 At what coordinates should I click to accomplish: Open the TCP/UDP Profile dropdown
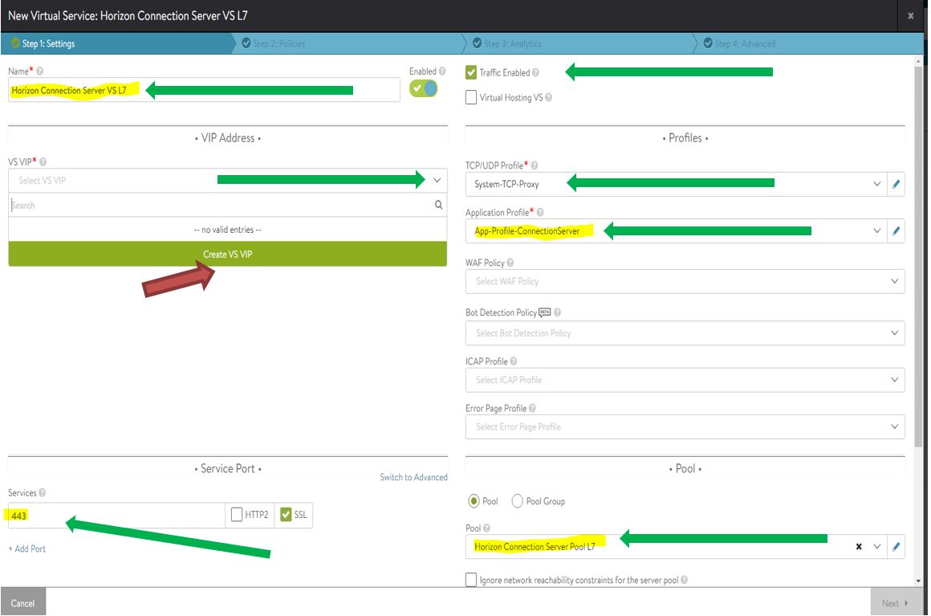coord(877,184)
